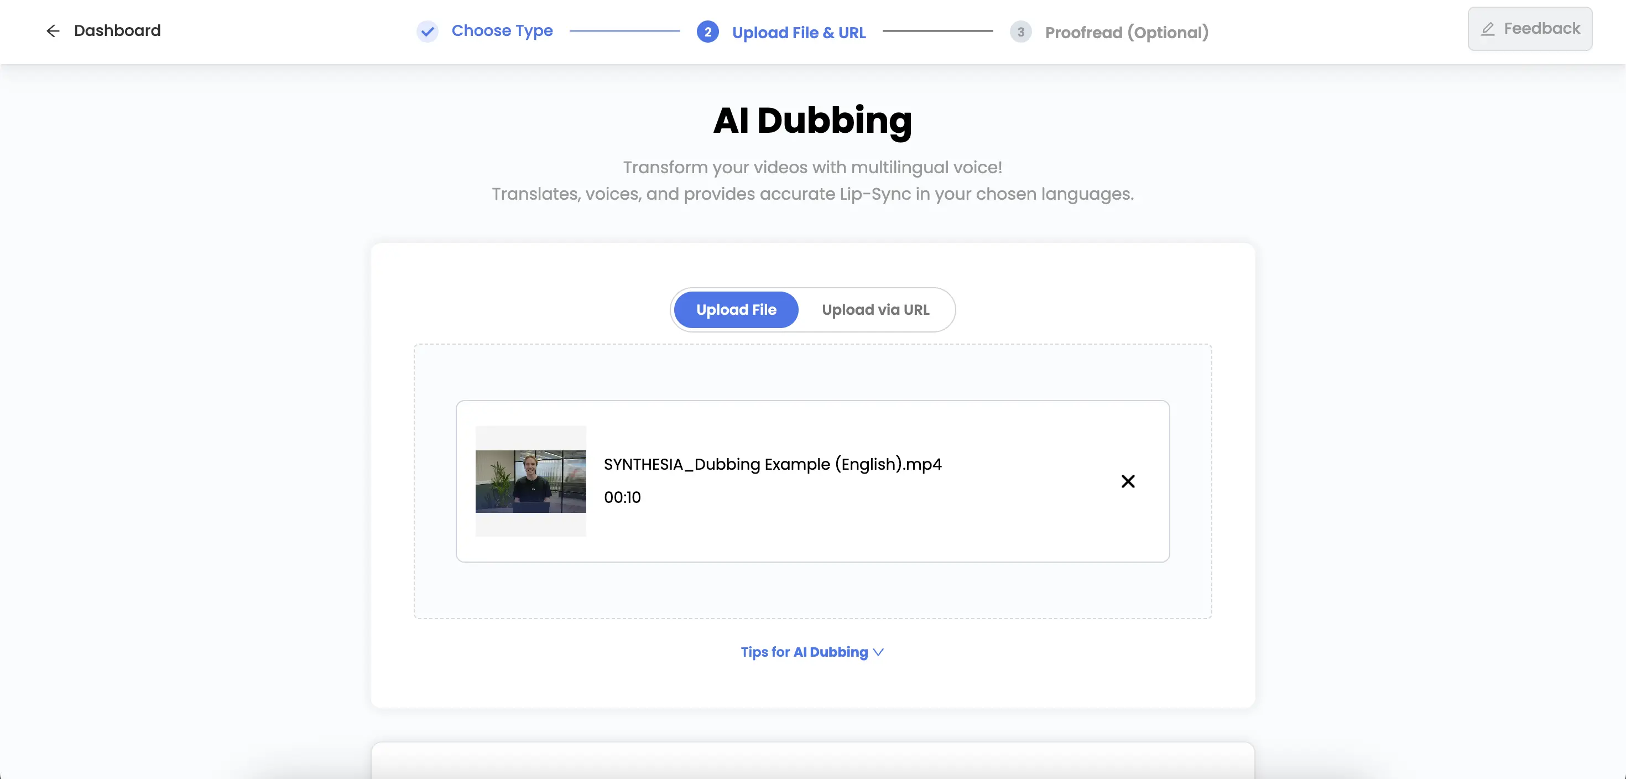Click the chevron next to Tips for AI Dubbing
The image size is (1626, 779).
[877, 653]
